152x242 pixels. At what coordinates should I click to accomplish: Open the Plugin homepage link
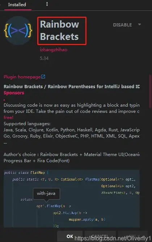point(22,77)
